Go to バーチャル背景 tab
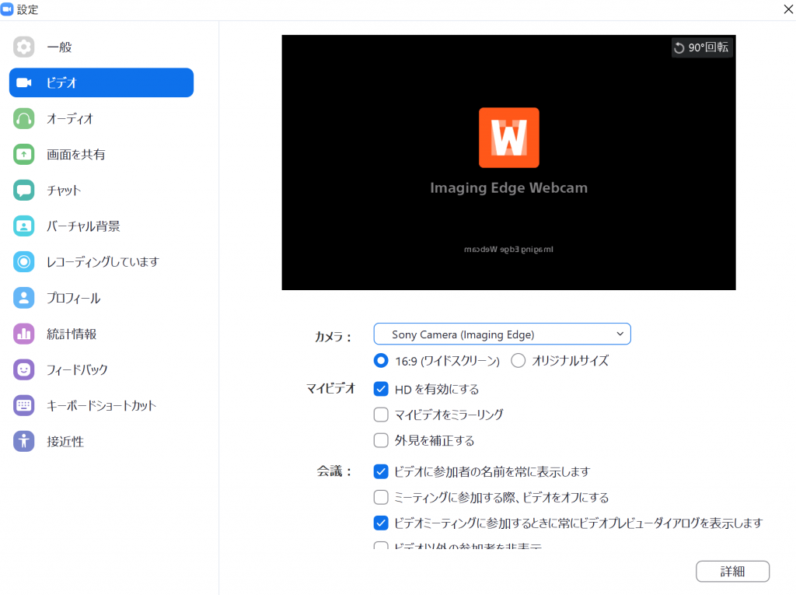 (102, 226)
